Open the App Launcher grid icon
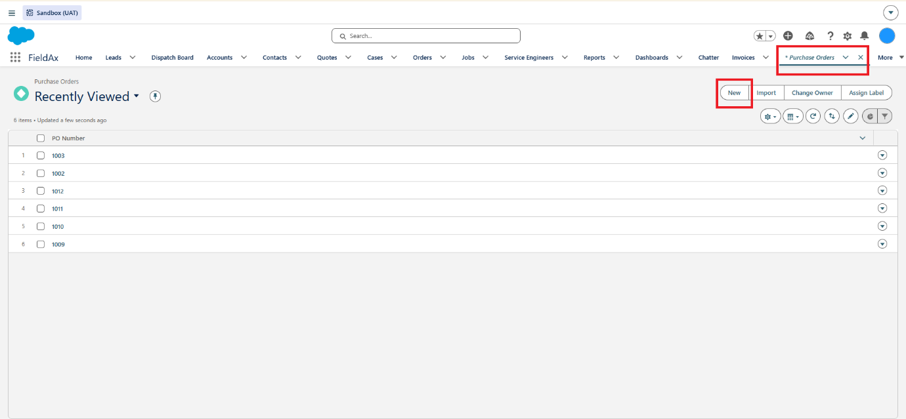Screen dimensions: 906x419 click(15, 58)
